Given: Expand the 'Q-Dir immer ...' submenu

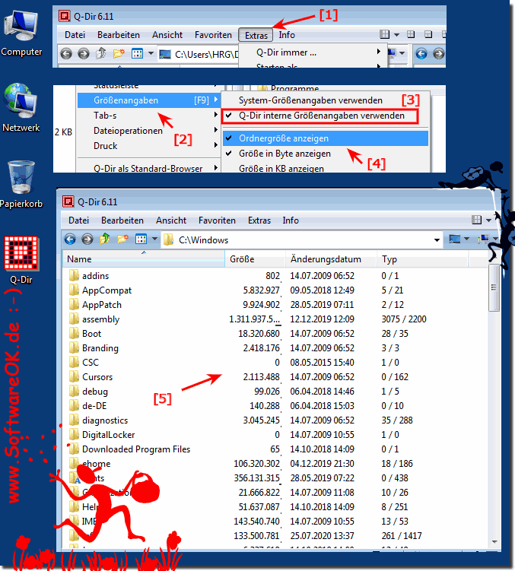Looking at the screenshot, I should click(x=379, y=52).
